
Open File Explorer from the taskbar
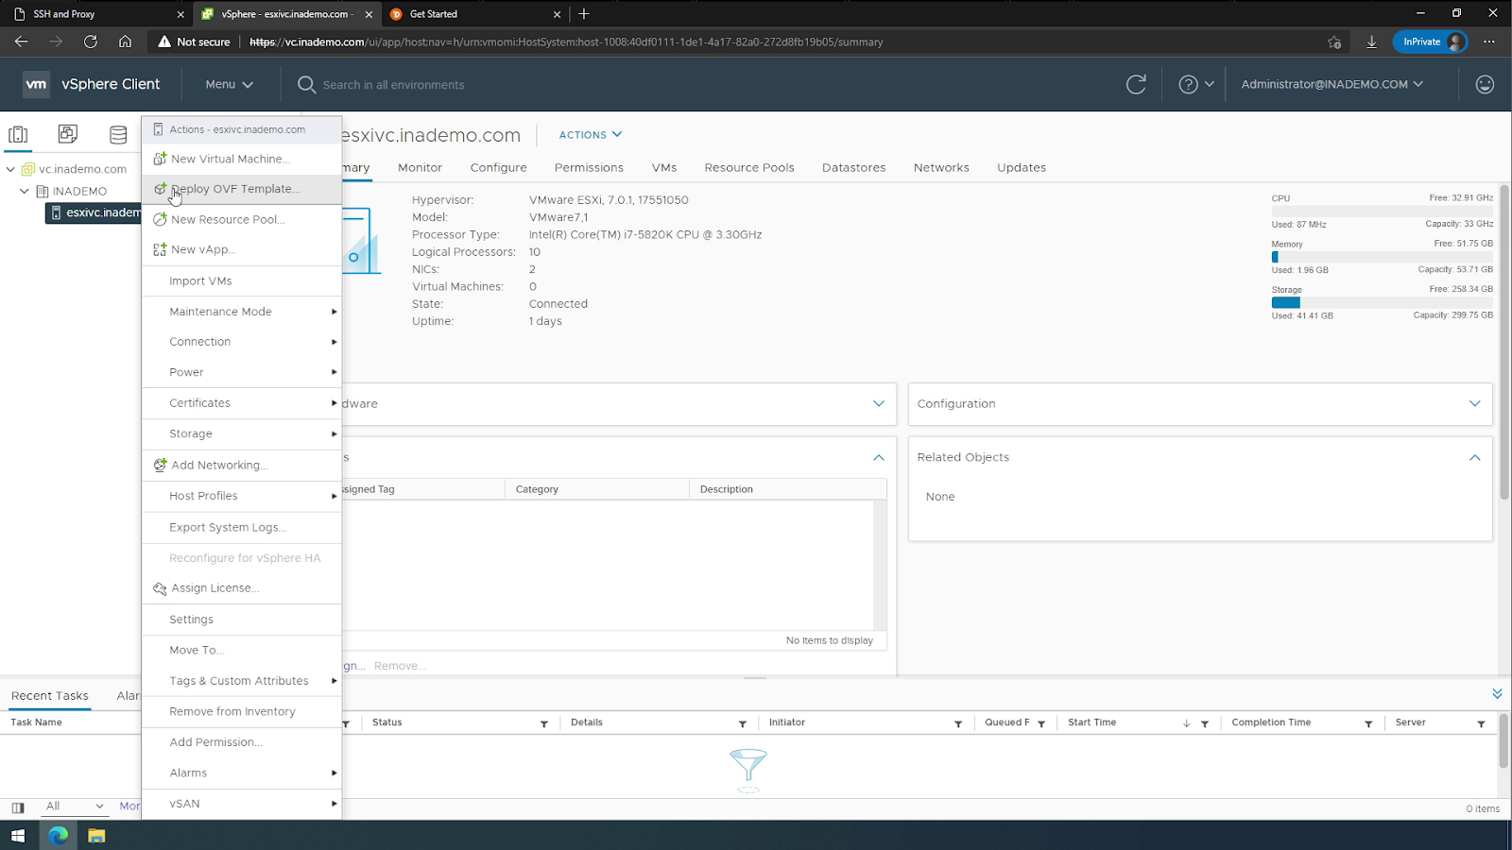coord(96,836)
